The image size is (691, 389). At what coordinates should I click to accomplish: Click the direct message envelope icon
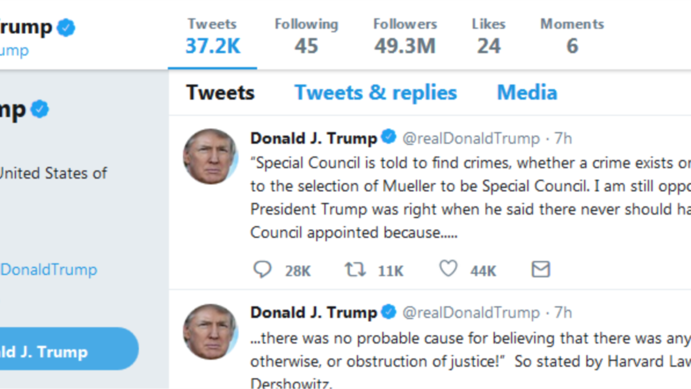pyautogui.click(x=541, y=269)
